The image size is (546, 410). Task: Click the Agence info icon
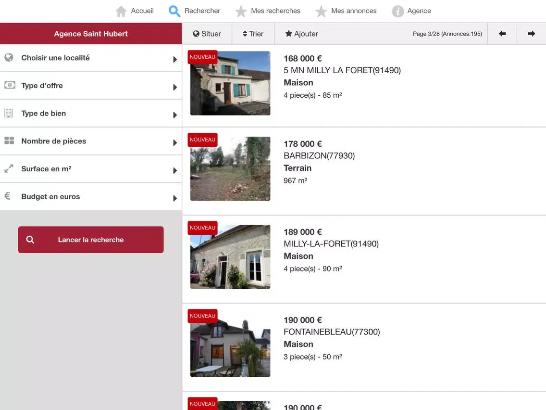[x=397, y=11]
